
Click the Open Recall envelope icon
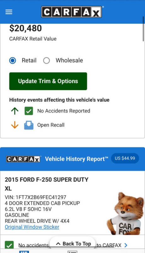[x=29, y=125]
